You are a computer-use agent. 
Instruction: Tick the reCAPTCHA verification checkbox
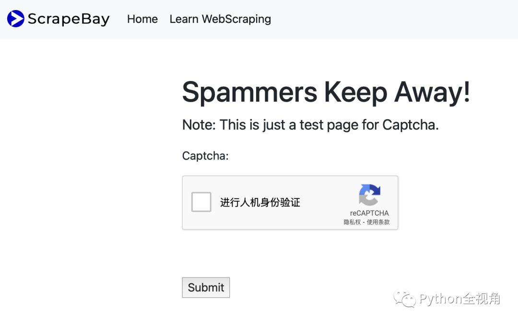pos(201,202)
